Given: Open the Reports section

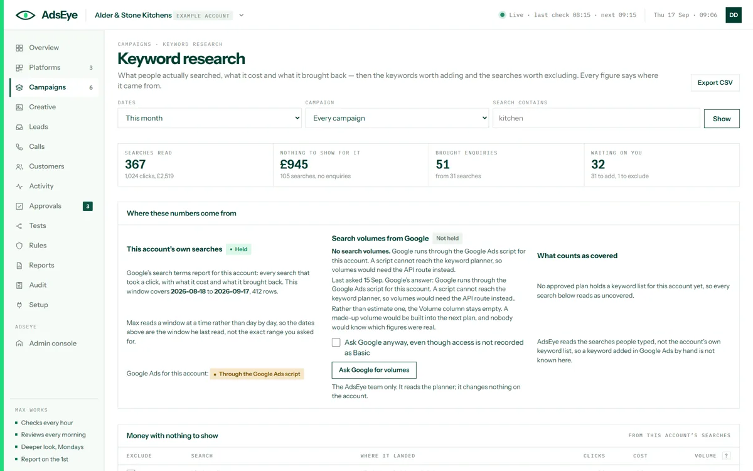Looking at the screenshot, I should tap(55, 266).
